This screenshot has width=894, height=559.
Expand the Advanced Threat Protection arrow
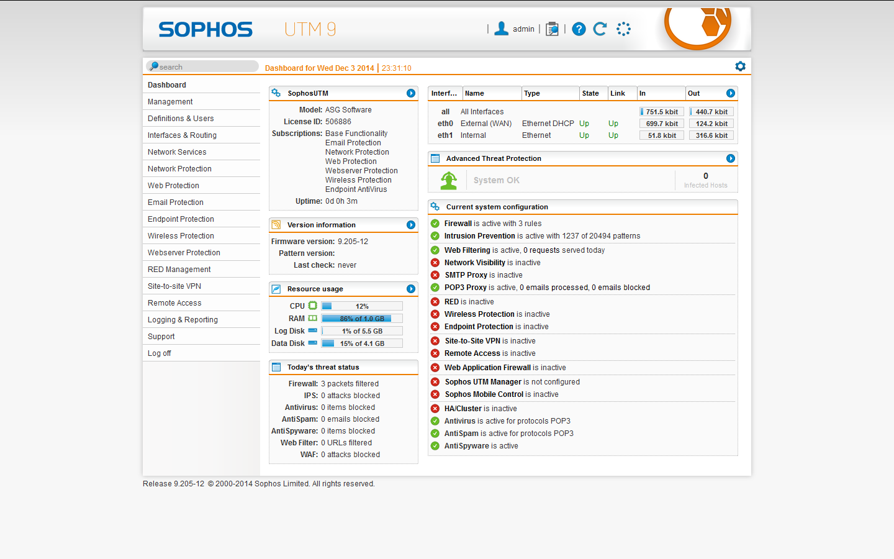pos(731,158)
